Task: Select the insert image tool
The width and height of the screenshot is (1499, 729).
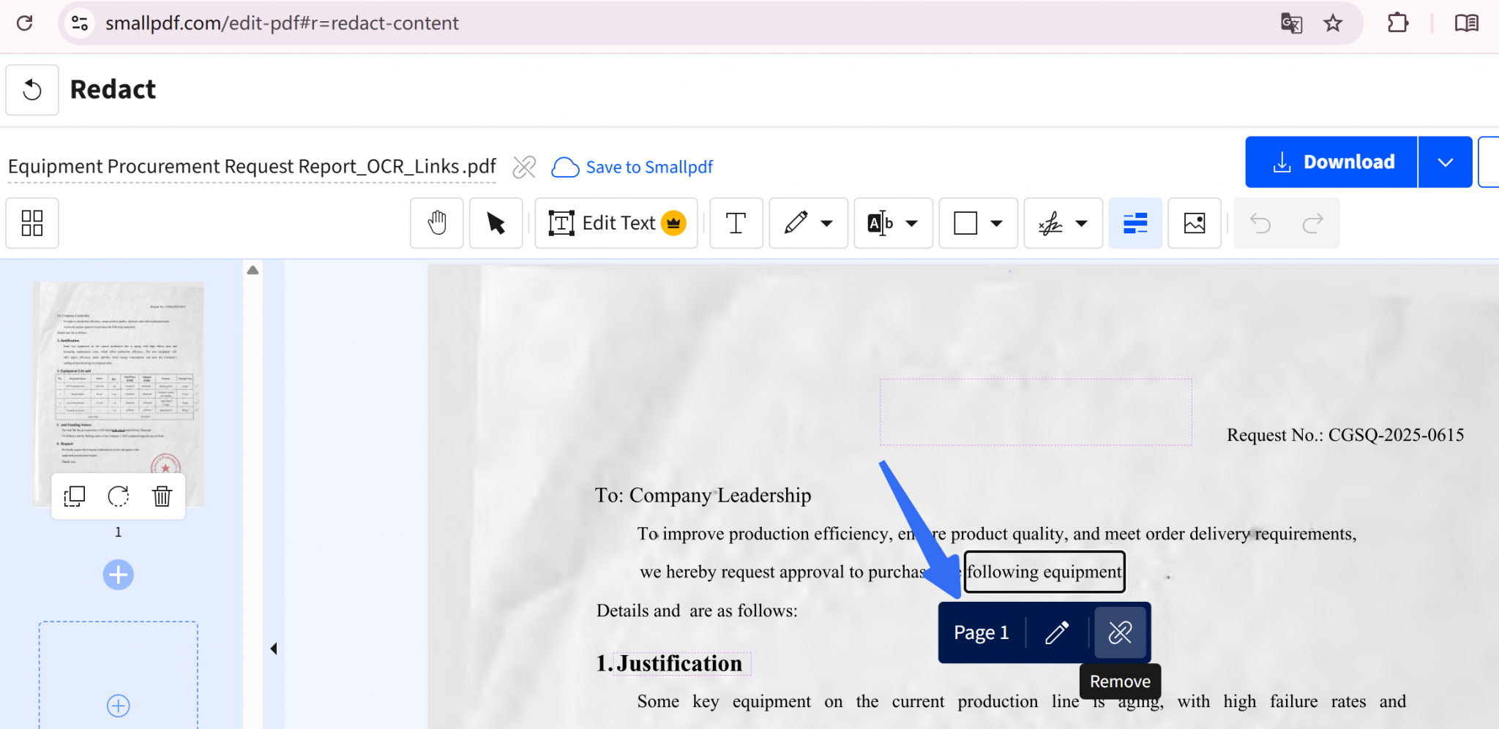Action: 1195,223
